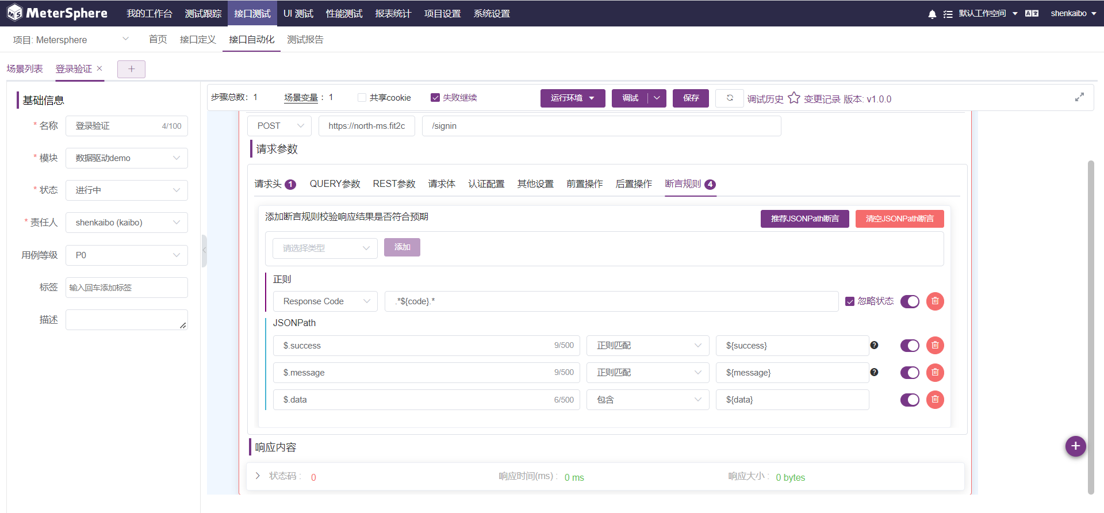Open the task list icon
Screen dimensions: 1104x513
pos(948,14)
